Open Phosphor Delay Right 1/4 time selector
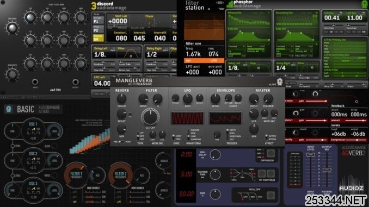 tap(281, 68)
